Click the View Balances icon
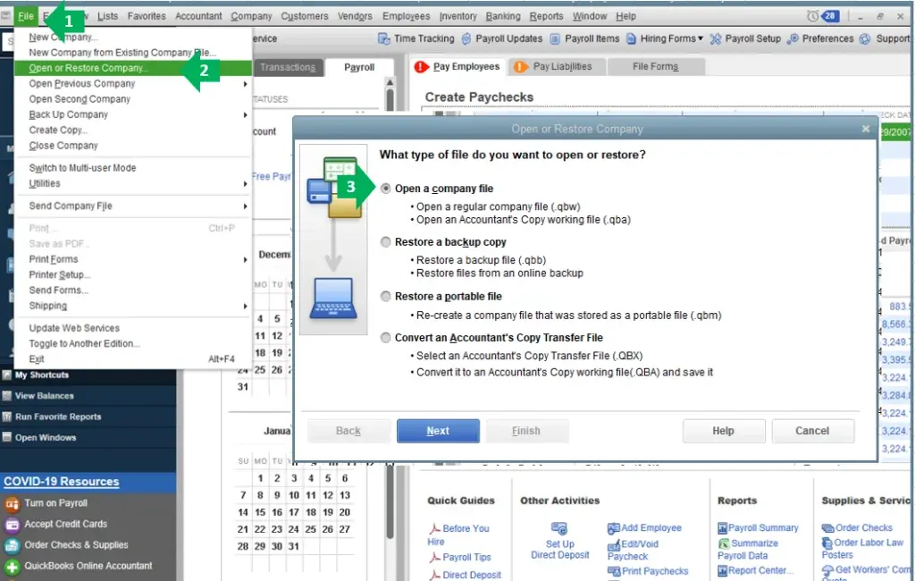 (7, 396)
